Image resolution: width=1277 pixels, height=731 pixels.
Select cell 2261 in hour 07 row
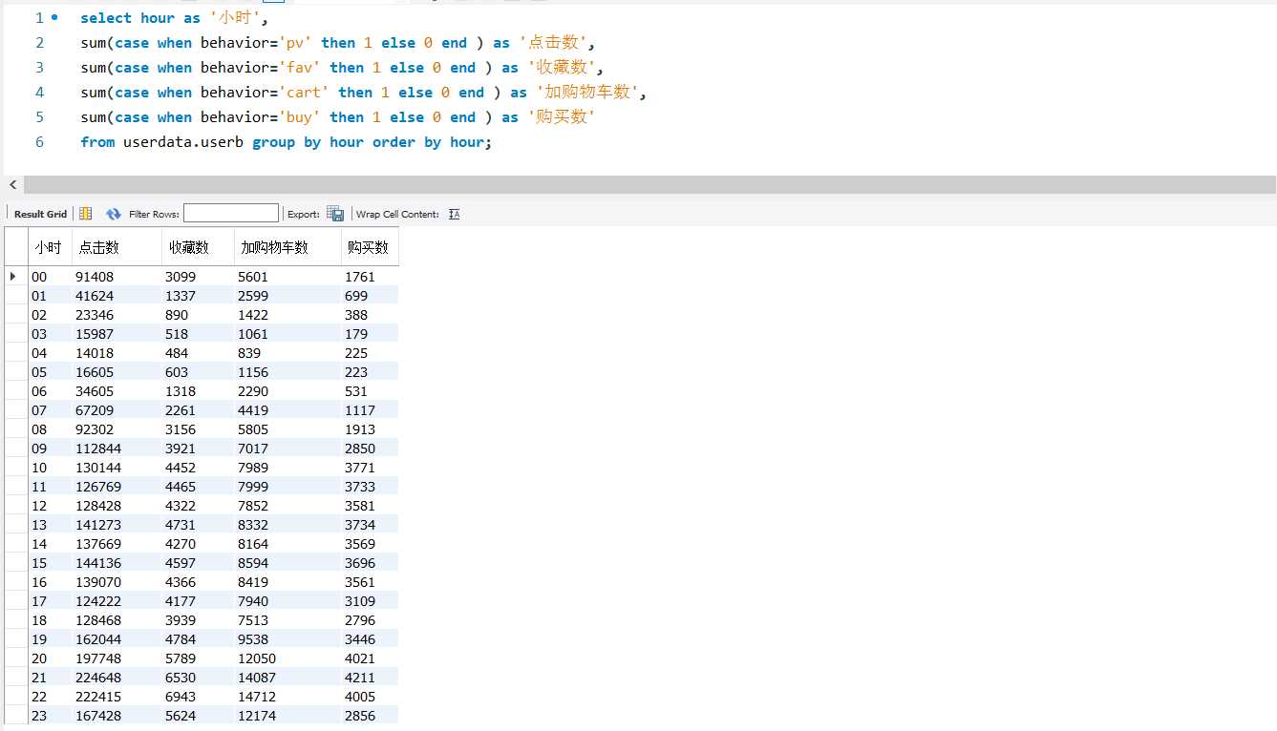(198, 410)
